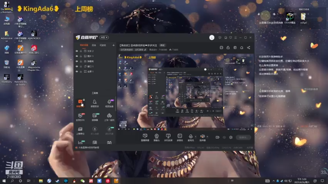Open the message icon in title bar
Viewport: 328px width, 184px height.
click(x=220, y=37)
